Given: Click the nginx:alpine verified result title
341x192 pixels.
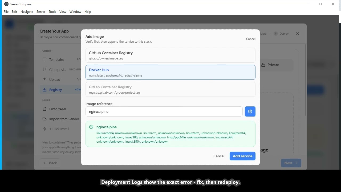Looking at the screenshot, I should (x=107, y=127).
